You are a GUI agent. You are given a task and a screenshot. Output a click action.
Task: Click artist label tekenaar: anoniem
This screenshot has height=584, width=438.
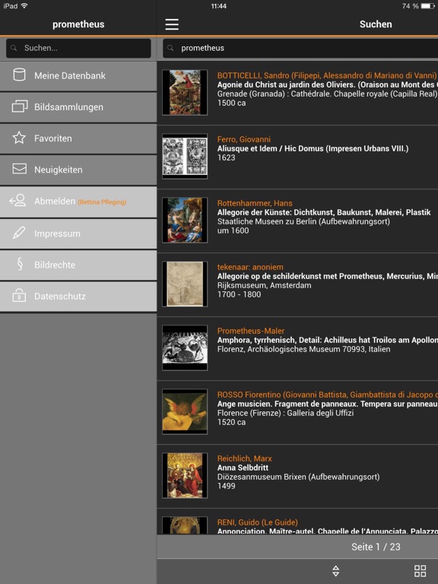coord(250,267)
